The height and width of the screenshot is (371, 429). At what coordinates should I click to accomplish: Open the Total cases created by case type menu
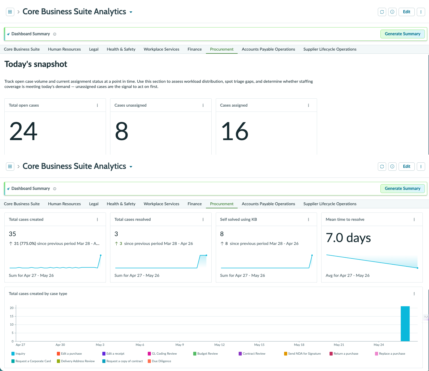tap(414, 294)
